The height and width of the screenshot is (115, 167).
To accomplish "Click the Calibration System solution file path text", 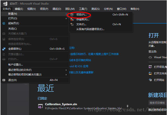I will 84,108.
